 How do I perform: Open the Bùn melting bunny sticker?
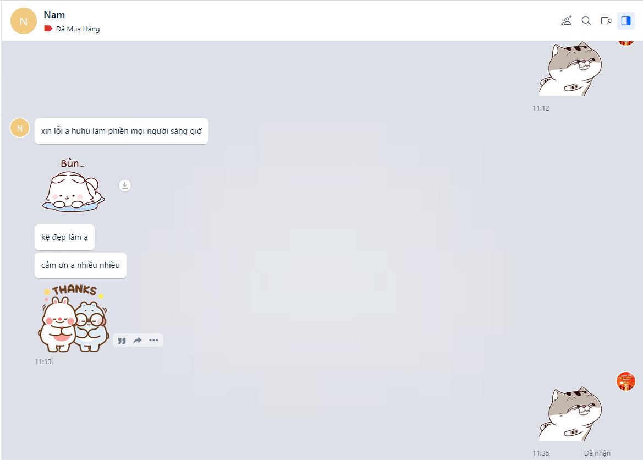73,185
